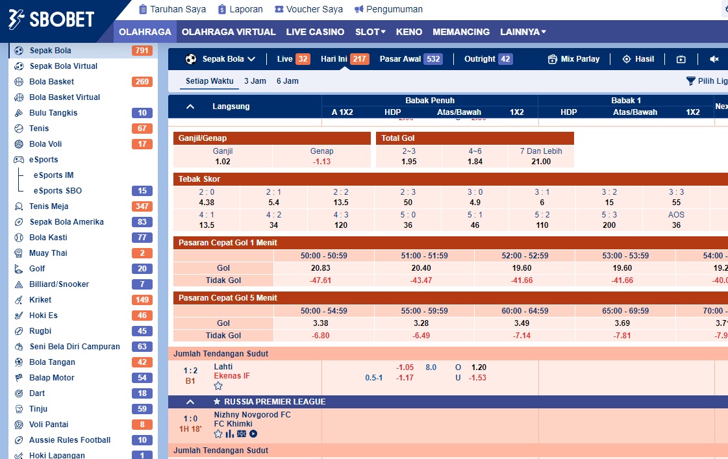Image resolution: width=728 pixels, height=459 pixels.
Task: Expand the LAINNYA dropdown menu
Action: coord(523,32)
